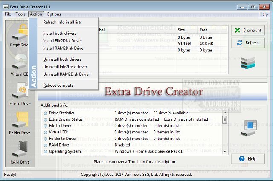273x181 pixels.
Task: Choose Uninstall File2Disk Driver
Action: 68,67
